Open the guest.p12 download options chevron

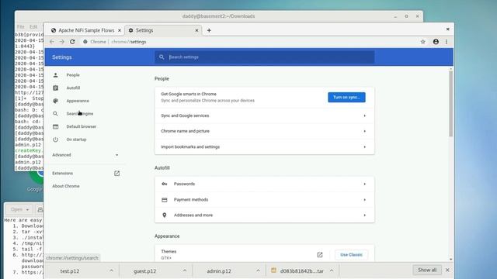(185, 270)
